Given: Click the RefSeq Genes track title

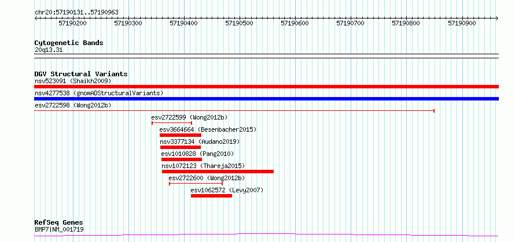Looking at the screenshot, I should click(x=59, y=223).
